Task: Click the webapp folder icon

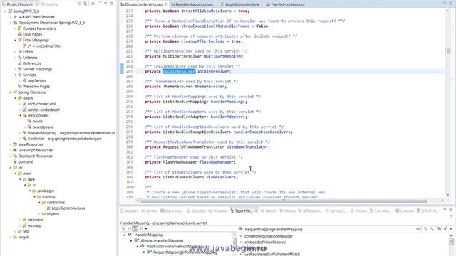Action: click(x=24, y=225)
